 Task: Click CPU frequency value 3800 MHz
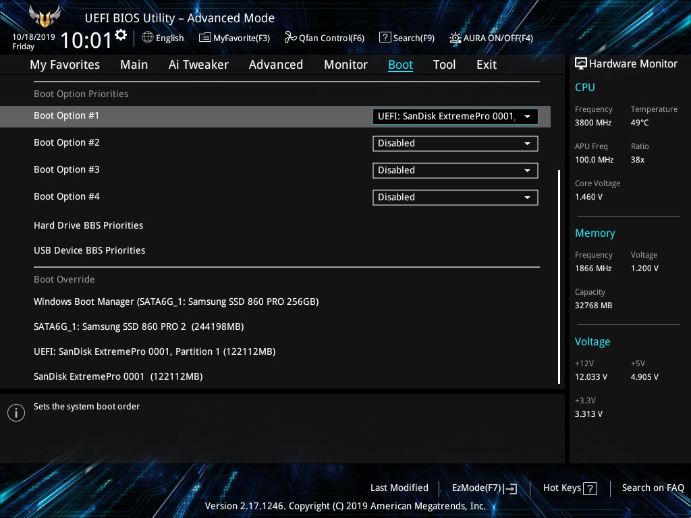pos(593,123)
